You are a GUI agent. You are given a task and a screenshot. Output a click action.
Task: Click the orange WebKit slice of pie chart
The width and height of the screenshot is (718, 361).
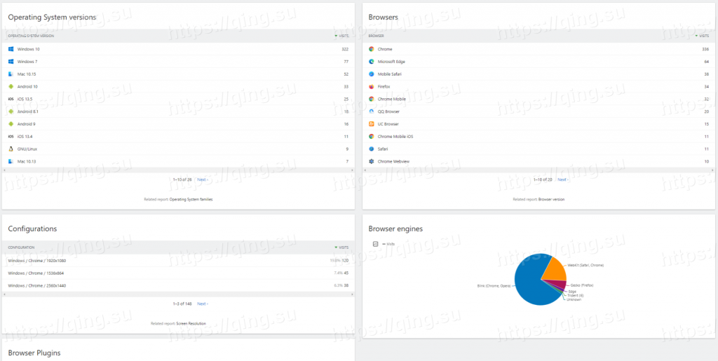click(553, 270)
